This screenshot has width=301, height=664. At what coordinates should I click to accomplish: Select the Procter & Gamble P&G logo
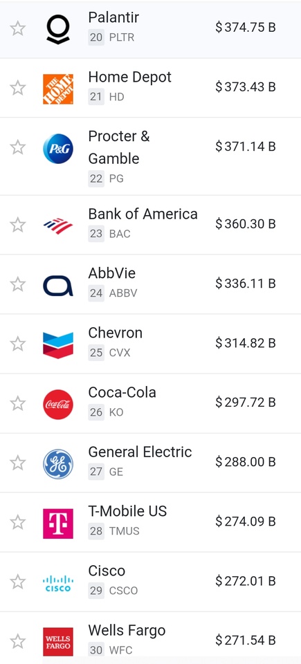(x=58, y=149)
